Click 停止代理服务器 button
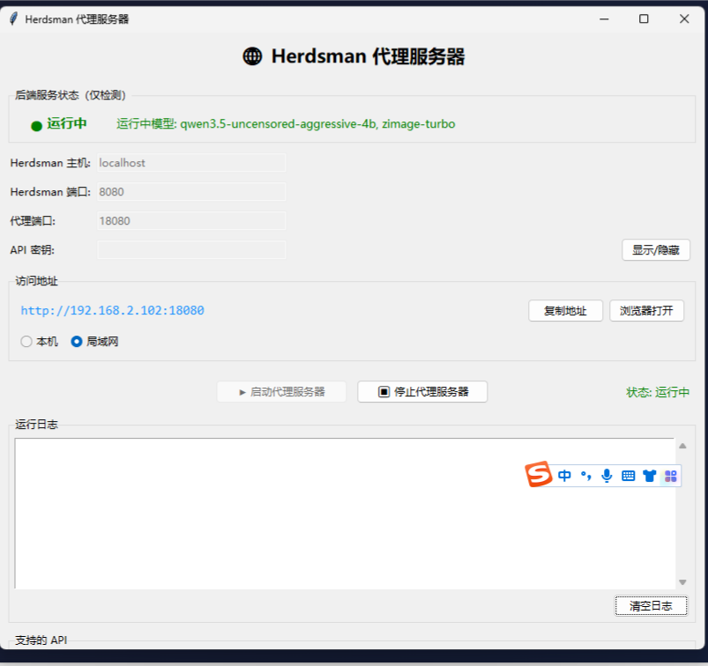Image resolution: width=708 pixels, height=666 pixels. tap(422, 392)
